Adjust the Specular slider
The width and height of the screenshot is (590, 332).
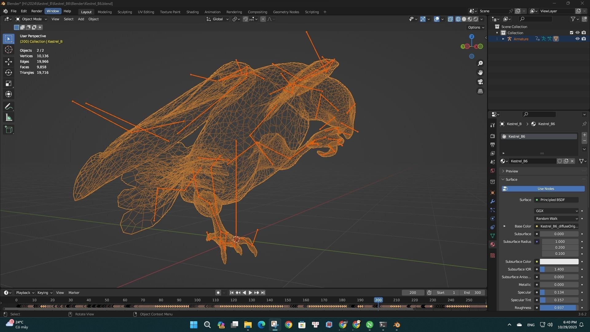(x=559, y=292)
